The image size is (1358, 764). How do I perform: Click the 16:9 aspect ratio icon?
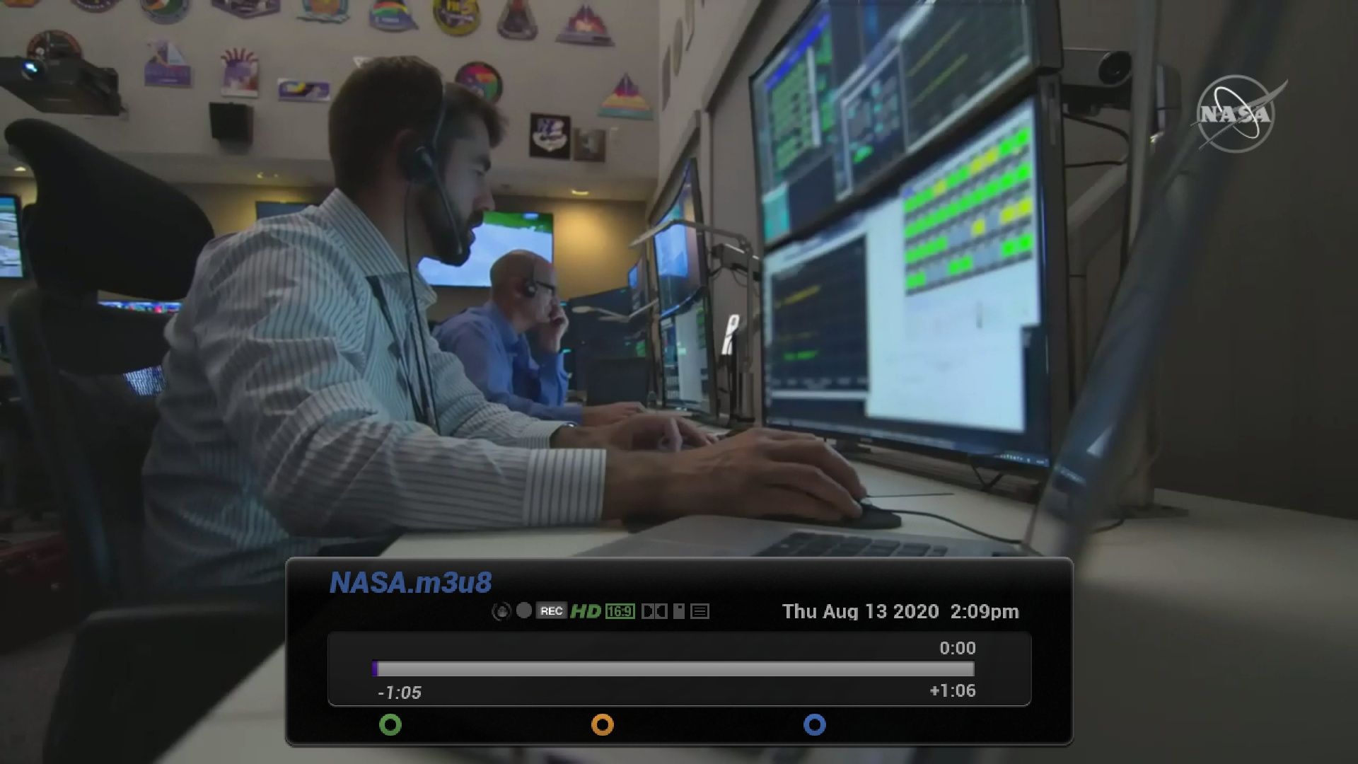pos(620,611)
